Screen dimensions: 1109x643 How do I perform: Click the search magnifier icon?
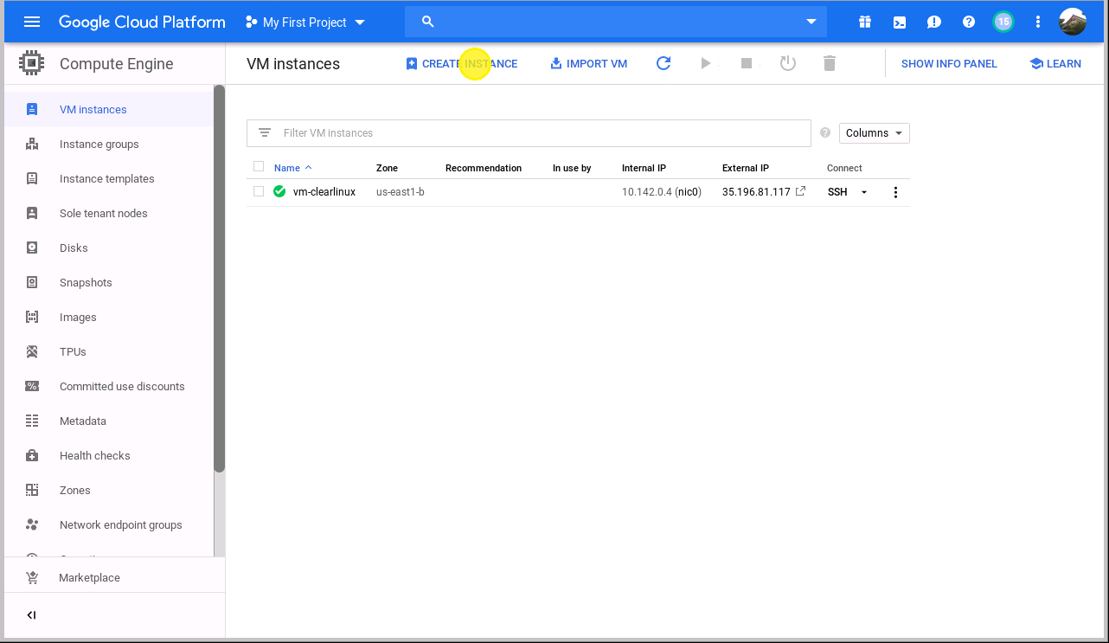(427, 22)
